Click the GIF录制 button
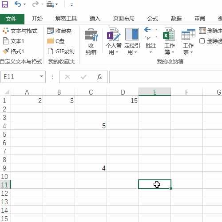This screenshot has height=222, width=222. pos(61,51)
